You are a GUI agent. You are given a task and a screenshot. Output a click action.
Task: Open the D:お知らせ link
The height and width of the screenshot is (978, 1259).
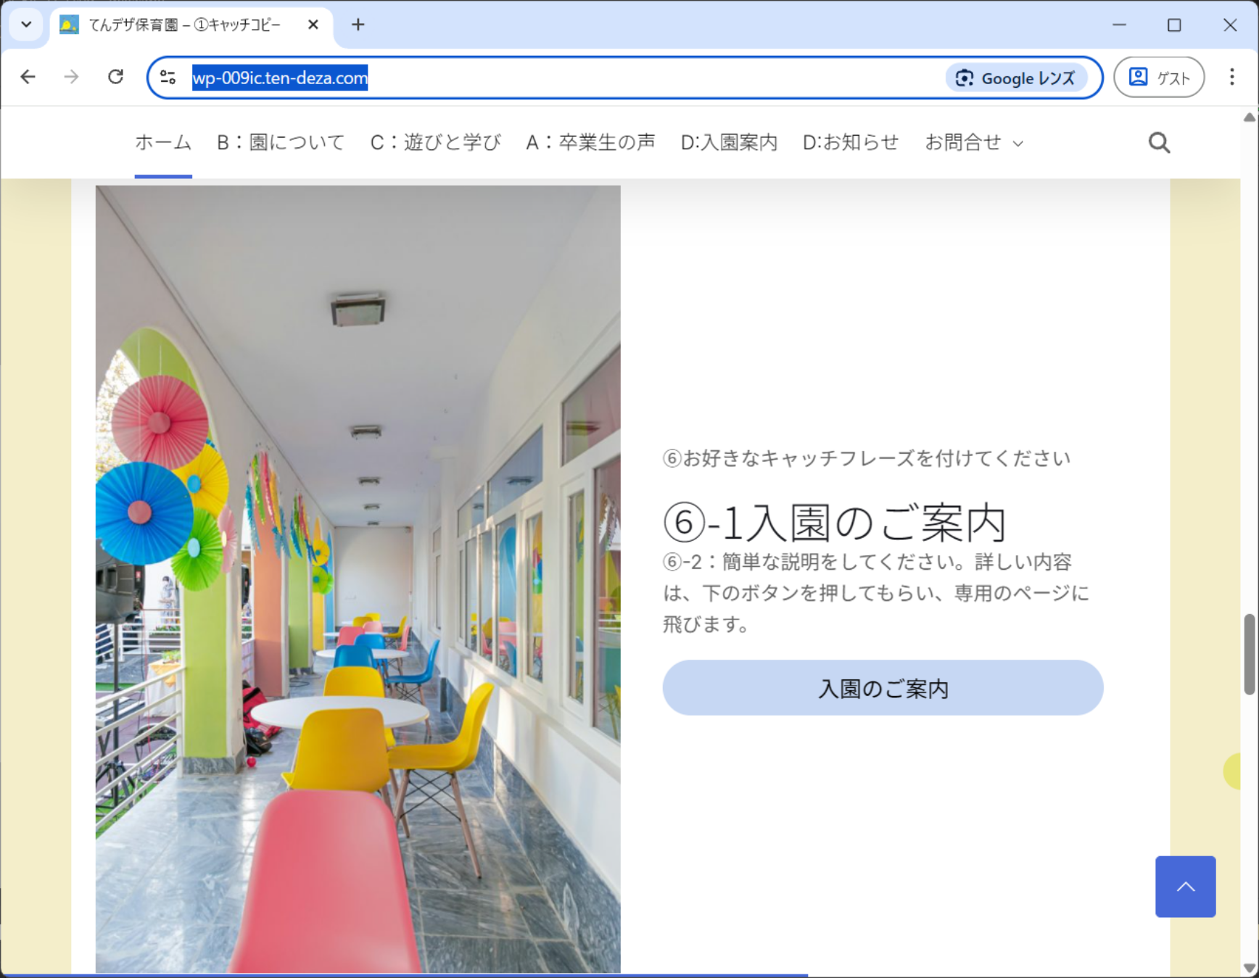[850, 143]
